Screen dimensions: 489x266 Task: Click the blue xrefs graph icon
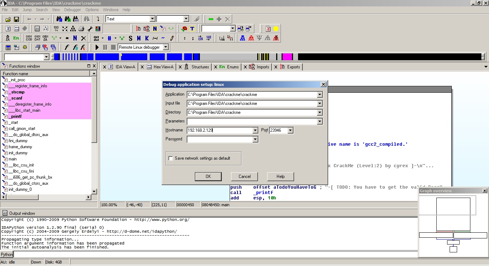tap(243, 38)
